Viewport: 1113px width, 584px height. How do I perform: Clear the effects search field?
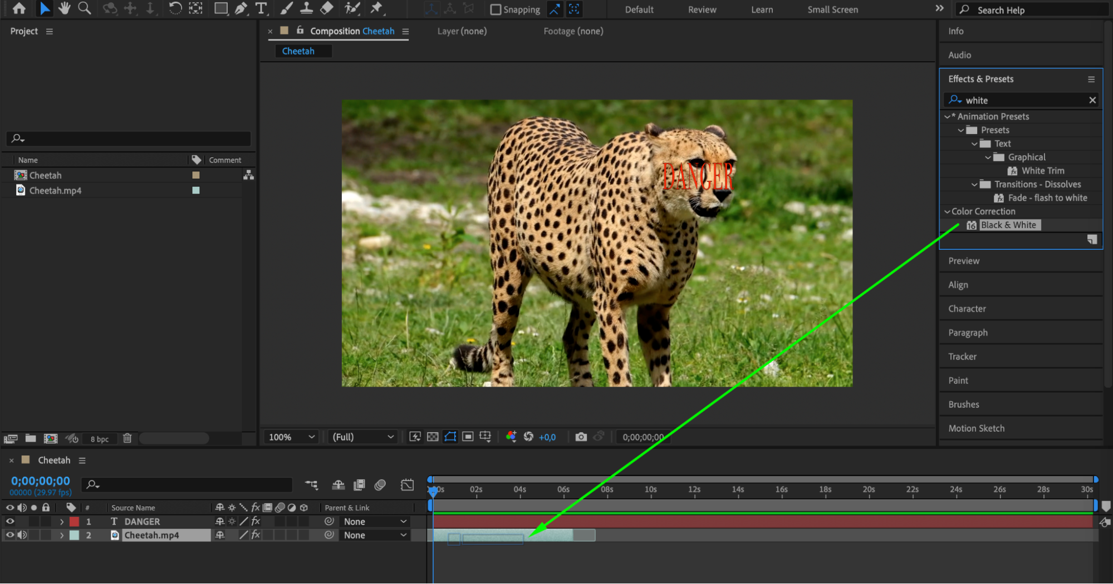[x=1092, y=100]
